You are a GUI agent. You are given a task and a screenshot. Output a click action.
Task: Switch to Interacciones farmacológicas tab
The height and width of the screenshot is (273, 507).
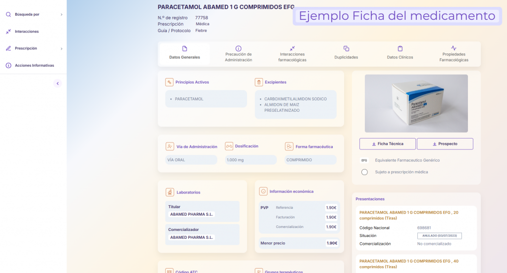(x=292, y=54)
